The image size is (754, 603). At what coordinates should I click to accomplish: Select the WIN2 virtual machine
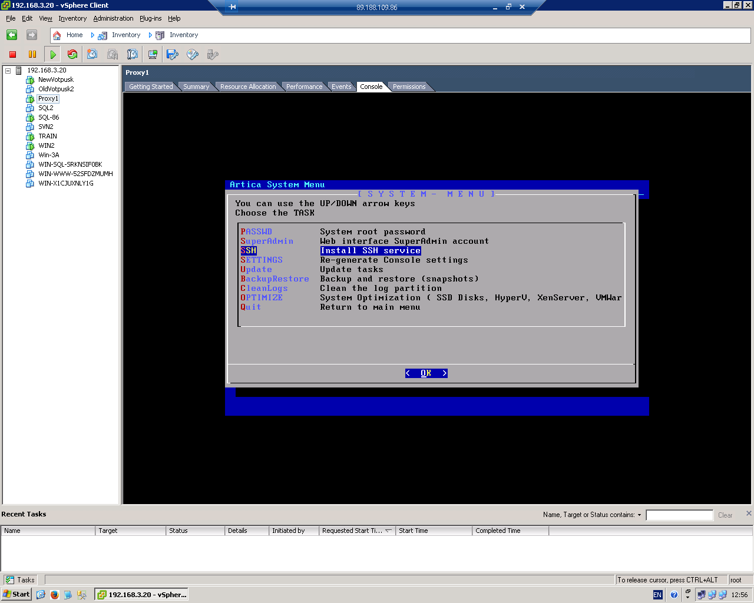[x=47, y=145]
